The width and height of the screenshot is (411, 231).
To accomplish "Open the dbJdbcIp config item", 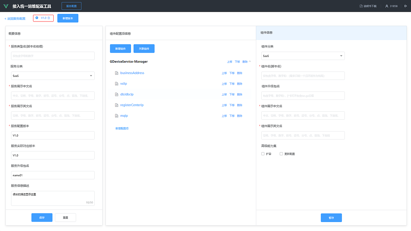I will (x=127, y=94).
